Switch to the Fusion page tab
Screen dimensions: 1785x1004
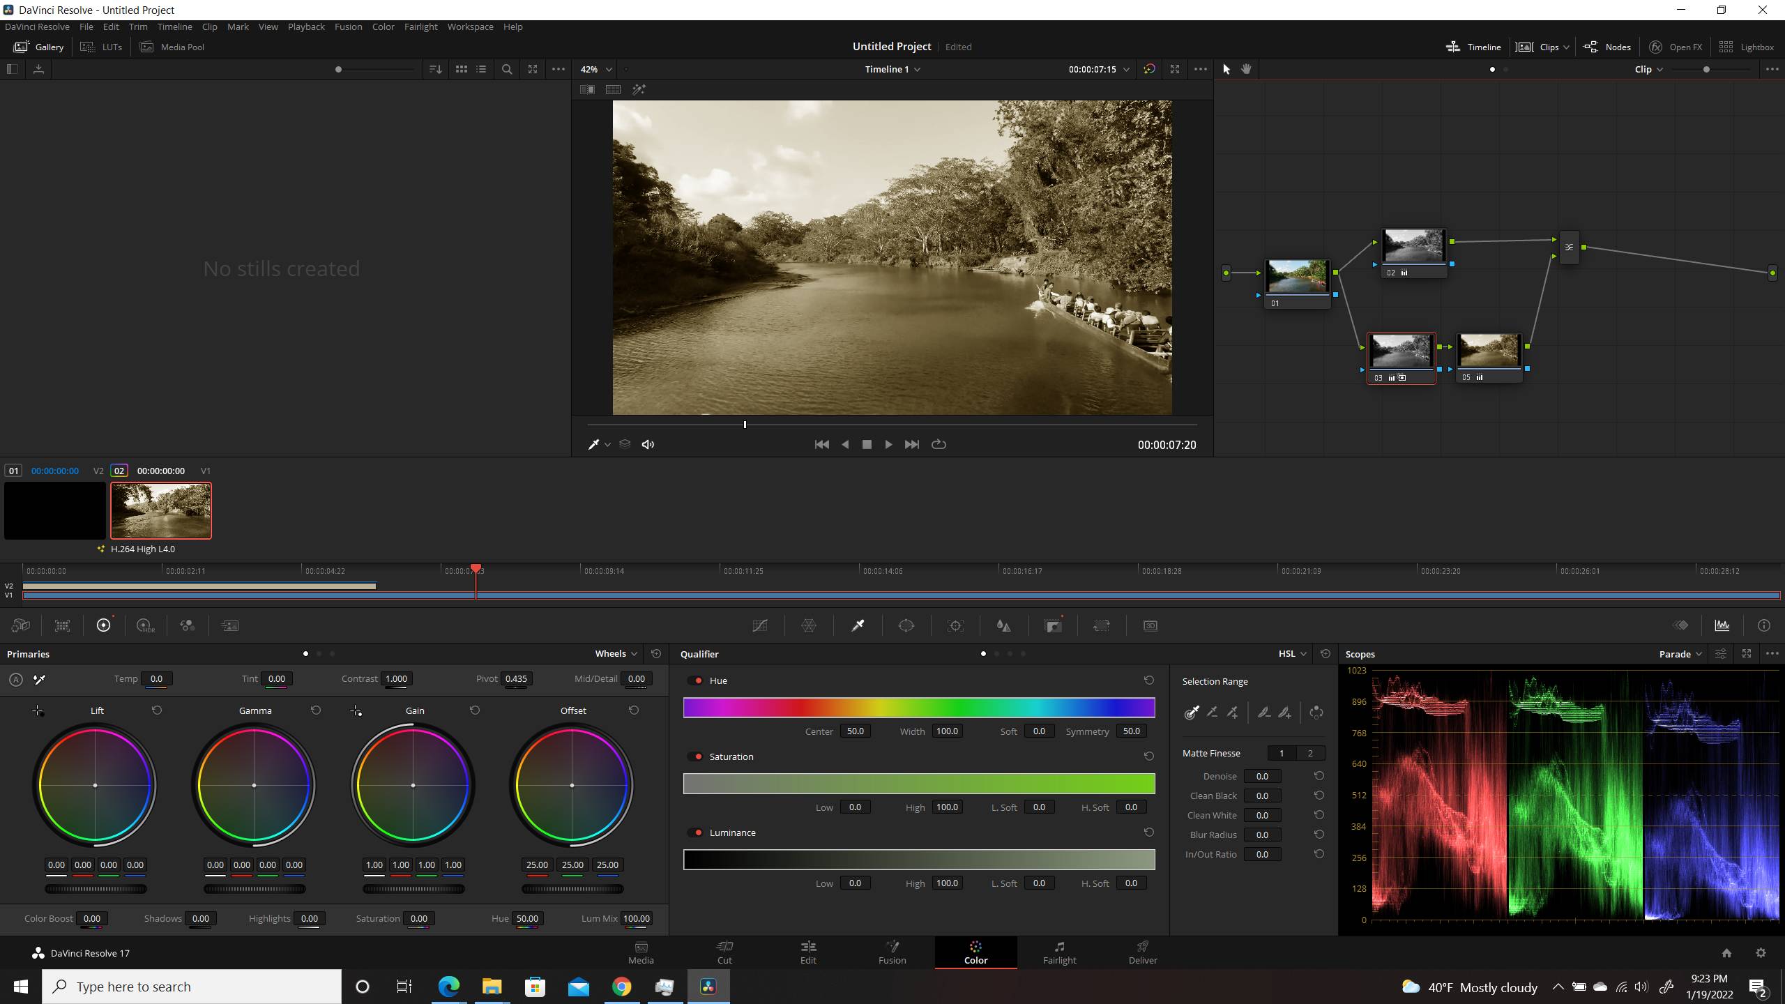892,952
